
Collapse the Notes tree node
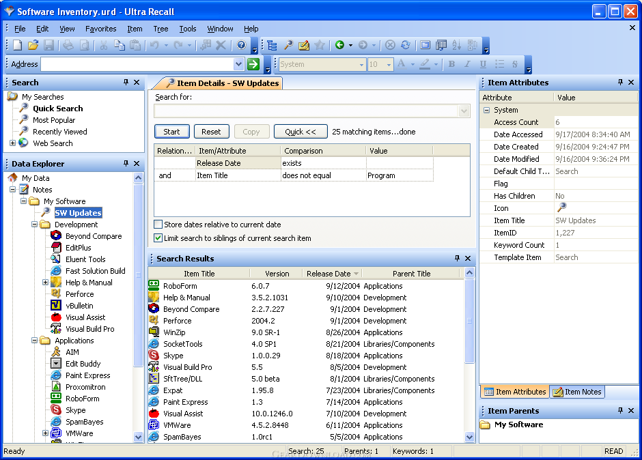[13, 190]
